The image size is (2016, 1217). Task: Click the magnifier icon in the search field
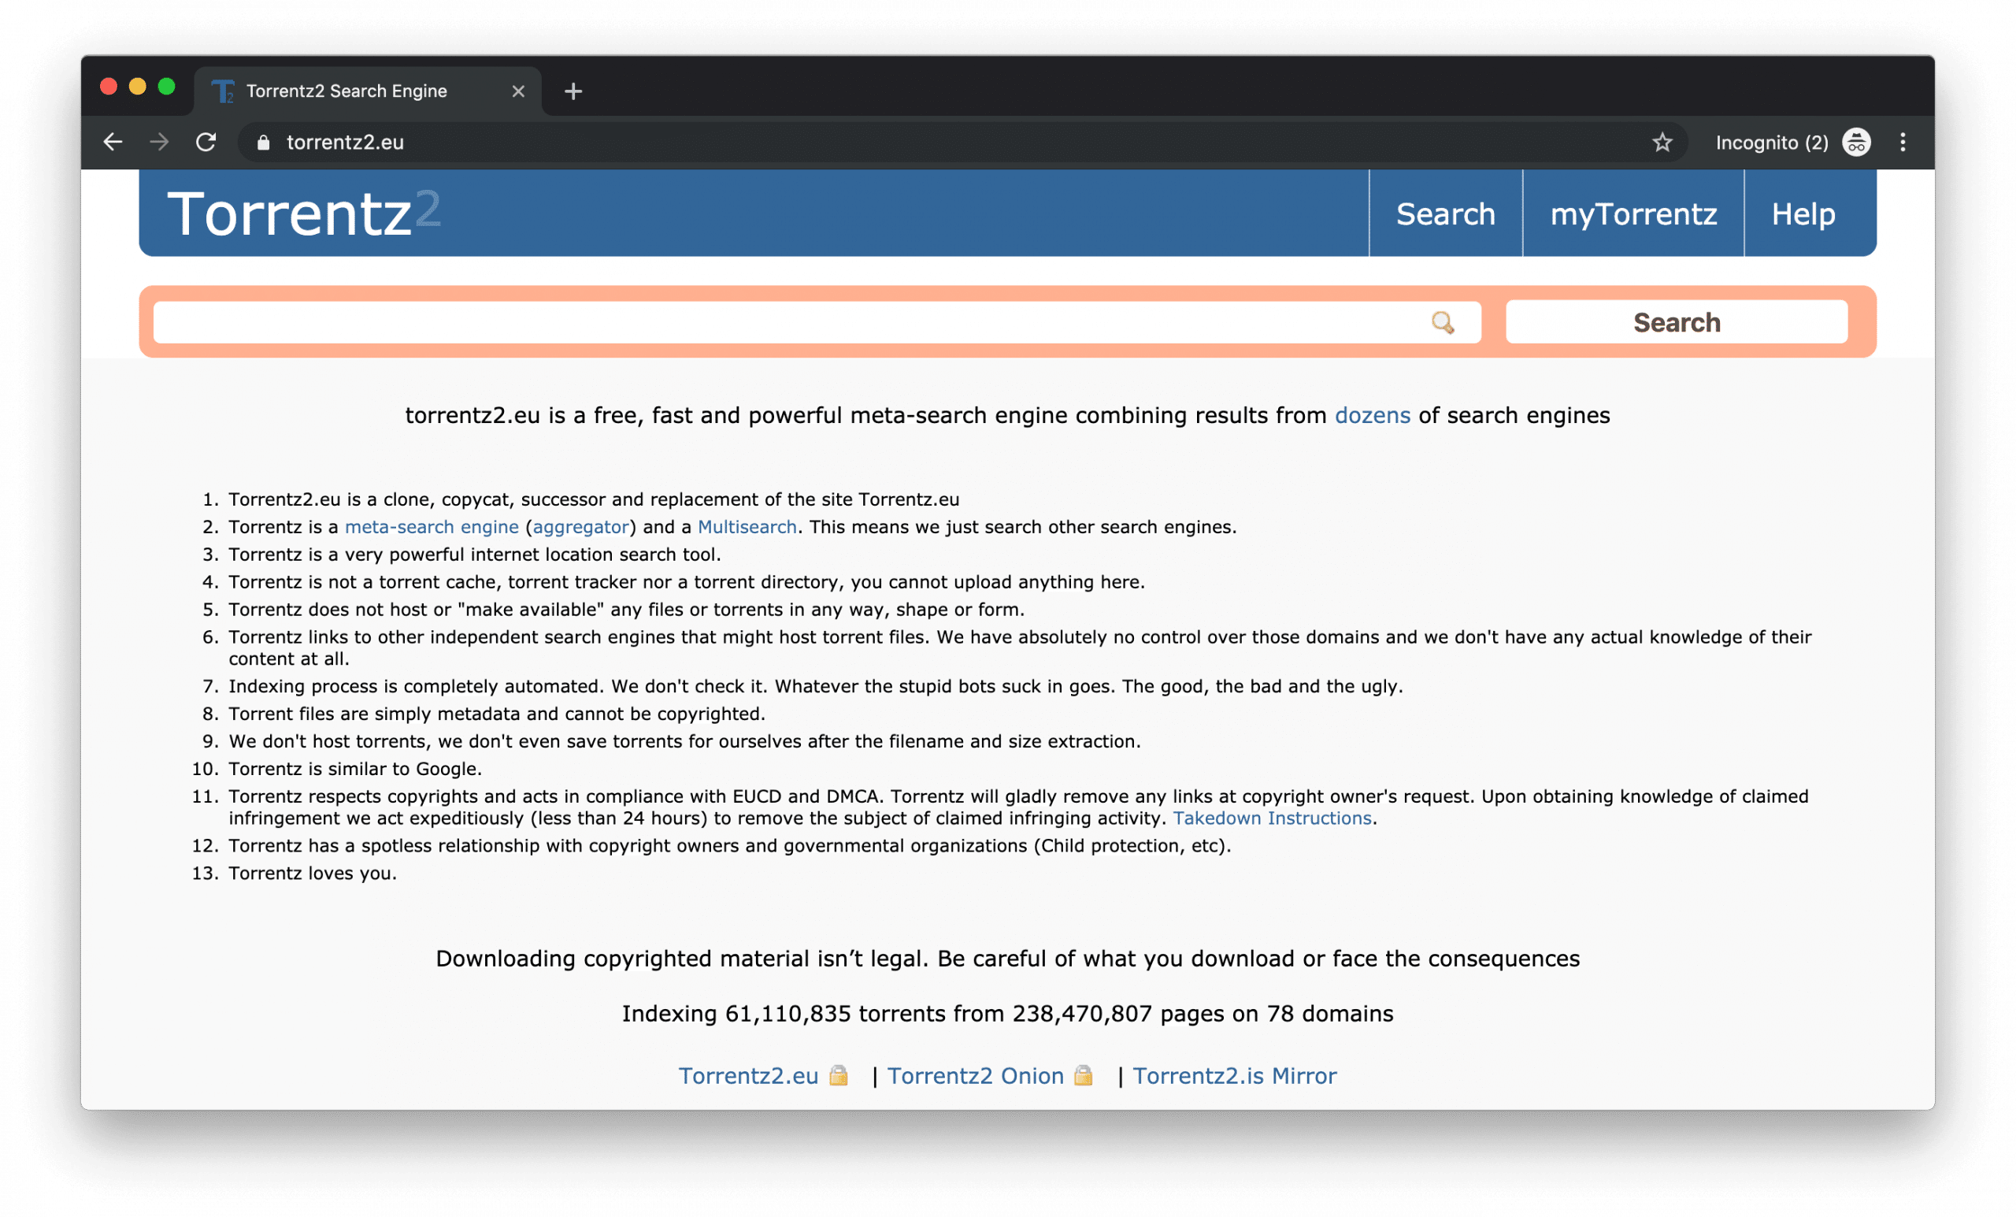[1443, 322]
